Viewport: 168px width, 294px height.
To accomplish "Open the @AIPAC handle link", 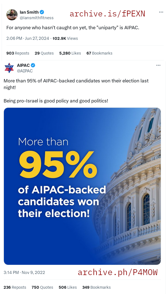I will (25, 71).
